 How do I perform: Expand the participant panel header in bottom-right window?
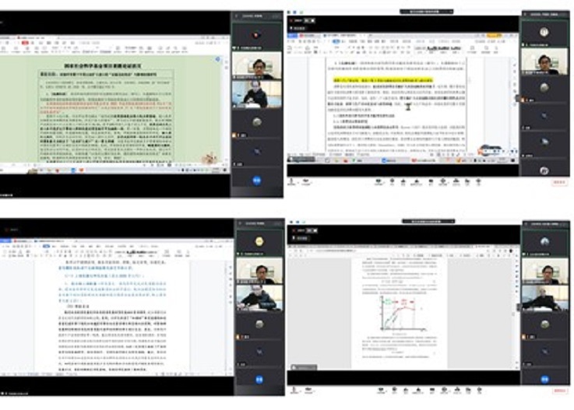tap(544, 226)
